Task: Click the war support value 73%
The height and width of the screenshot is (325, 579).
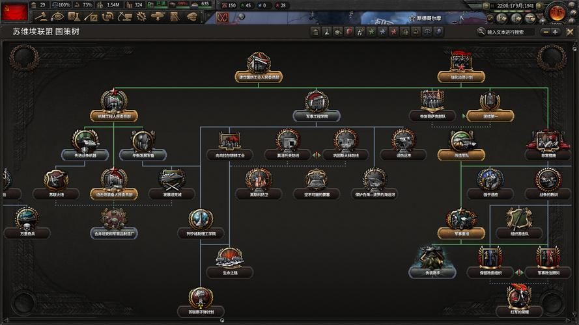Action: [x=87, y=5]
